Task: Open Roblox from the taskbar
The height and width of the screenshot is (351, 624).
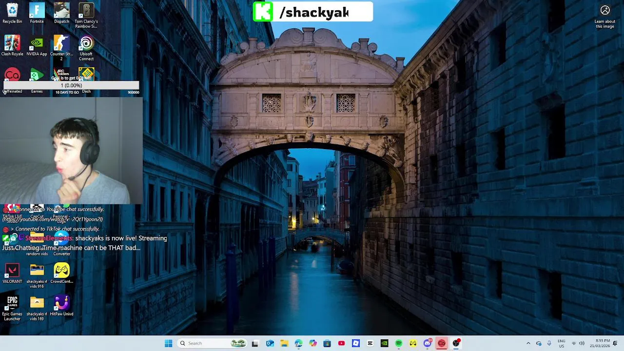Action: pos(356,343)
